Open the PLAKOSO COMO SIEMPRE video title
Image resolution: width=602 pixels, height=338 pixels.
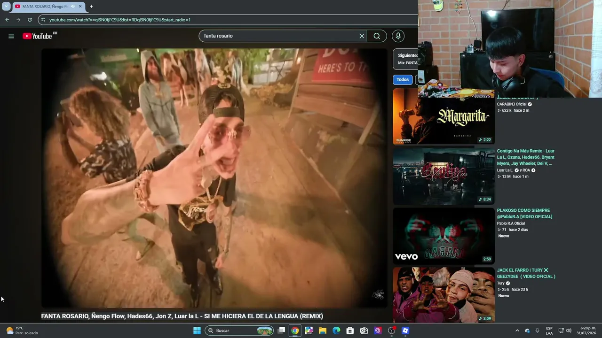(x=524, y=214)
